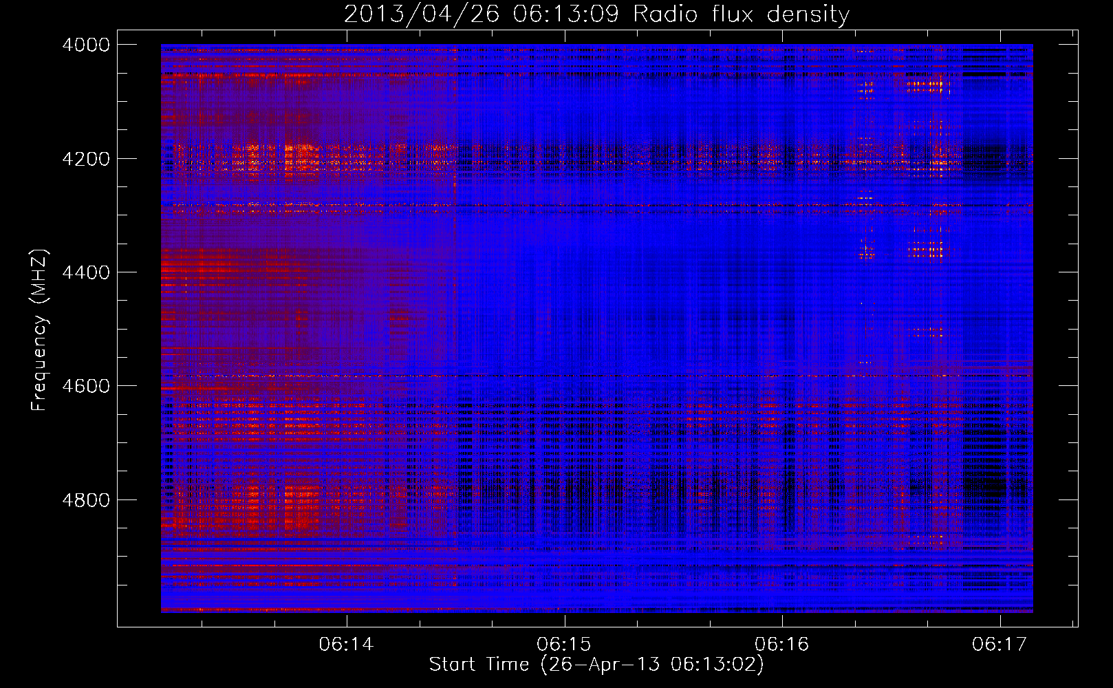The image size is (1113, 688).
Task: Click the 06:17 time axis label
Action: [999, 645]
